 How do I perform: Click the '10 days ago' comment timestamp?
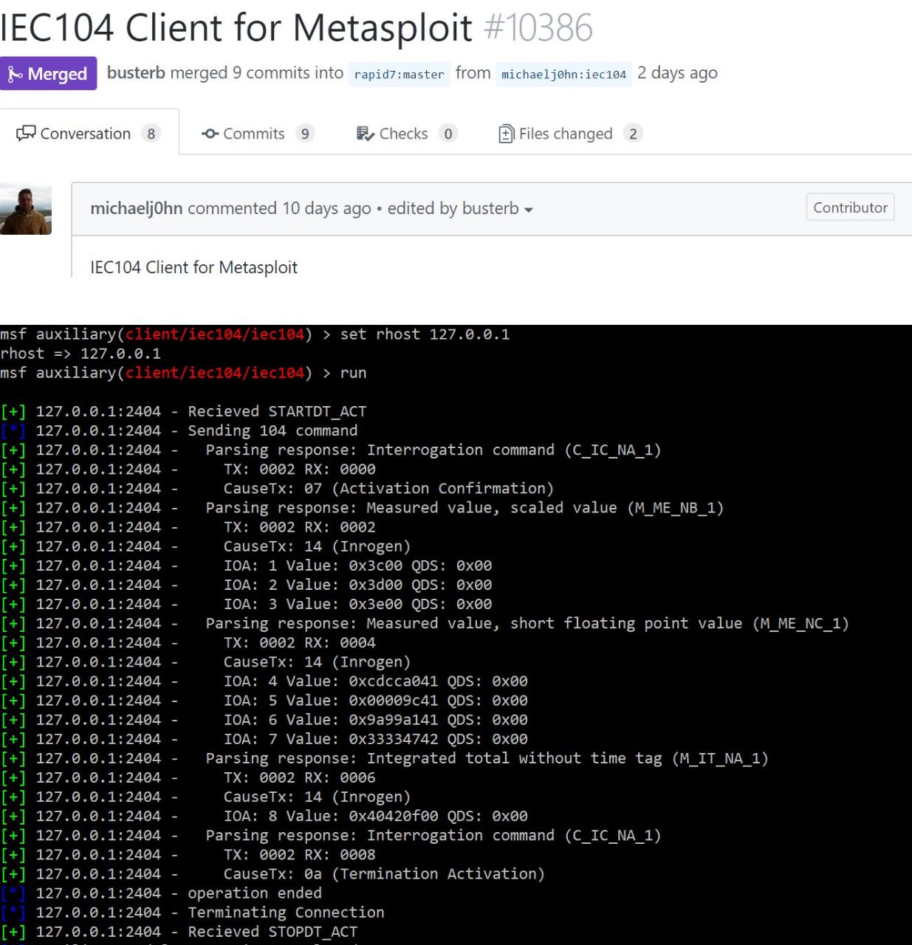(x=326, y=208)
